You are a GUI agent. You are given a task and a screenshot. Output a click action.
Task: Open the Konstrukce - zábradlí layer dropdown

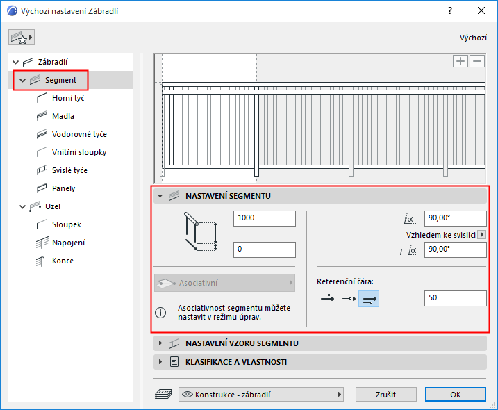click(x=260, y=395)
